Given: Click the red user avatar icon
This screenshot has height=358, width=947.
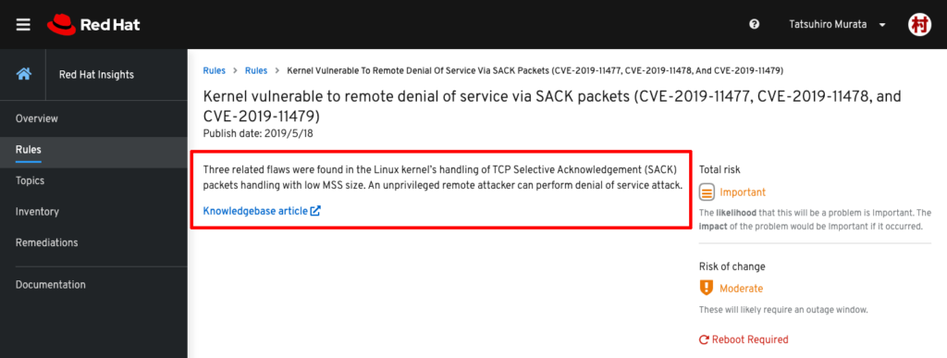Looking at the screenshot, I should pyautogui.click(x=920, y=25).
